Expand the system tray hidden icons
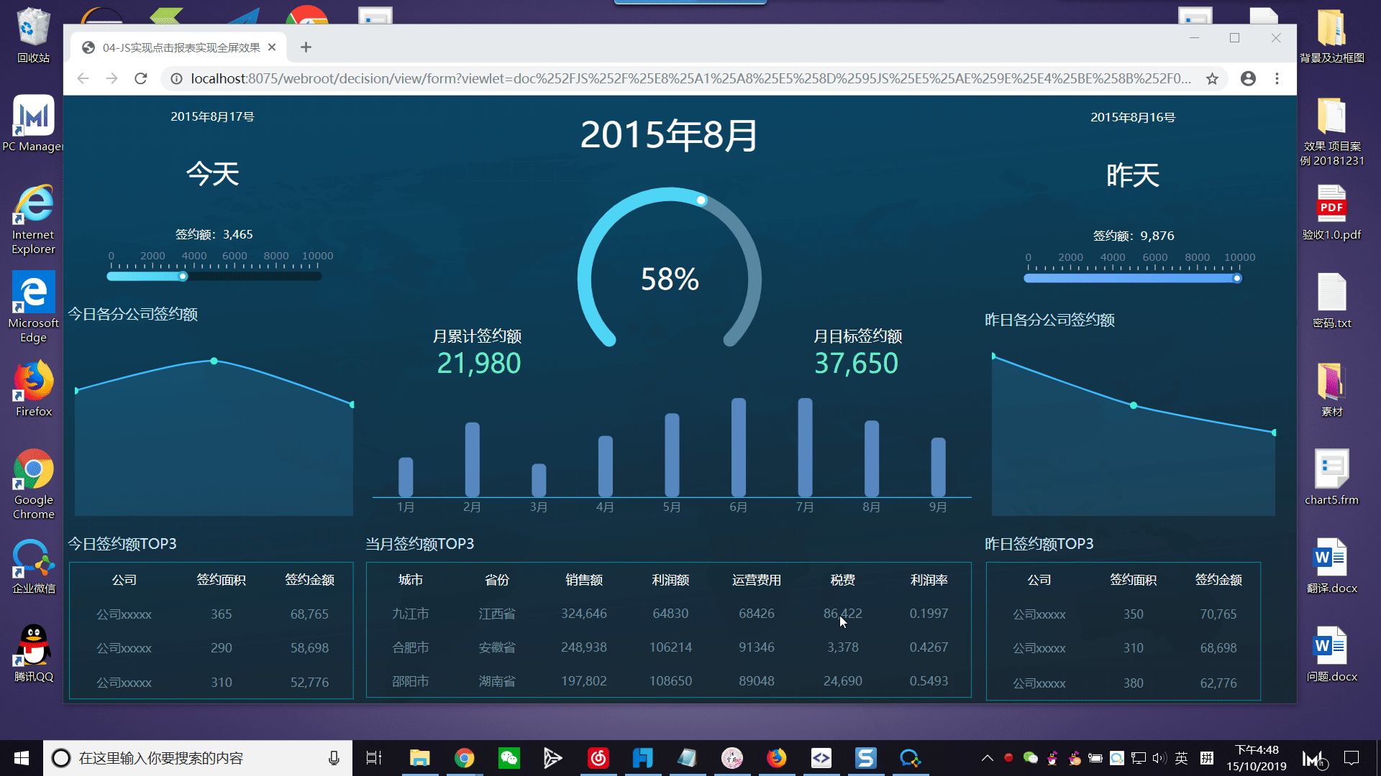The image size is (1381, 776). coord(988,758)
